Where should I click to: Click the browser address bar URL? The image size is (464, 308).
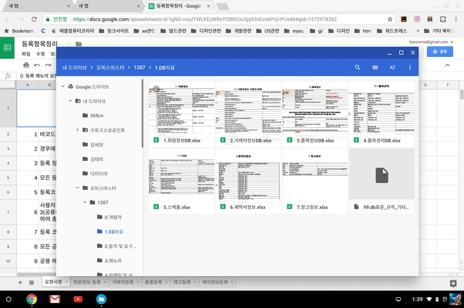click(204, 19)
